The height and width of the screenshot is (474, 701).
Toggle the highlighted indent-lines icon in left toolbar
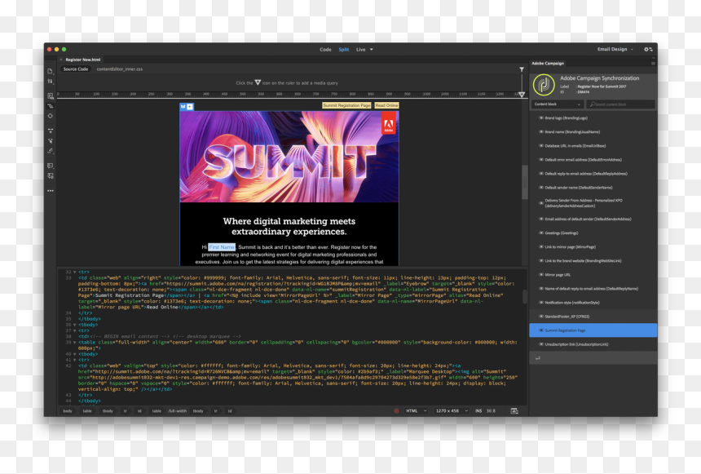click(x=50, y=106)
